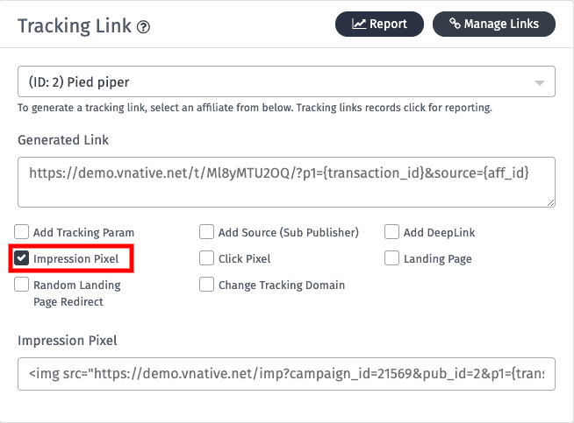Image resolution: width=574 pixels, height=423 pixels.
Task: Click the help question-mark icon beside Tracking Link
Action: click(x=144, y=27)
